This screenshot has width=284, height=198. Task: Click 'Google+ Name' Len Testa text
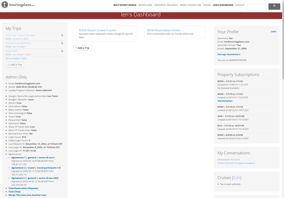tap(33, 96)
